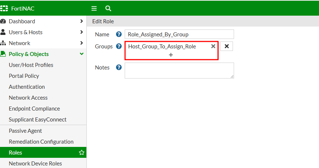Open Endpoint Compliance section
The height and width of the screenshot is (168, 319).
(x=34, y=108)
